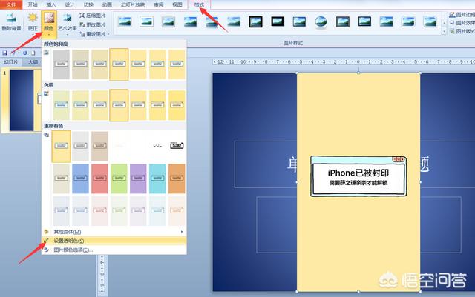The width and height of the screenshot is (475, 297).
Task: Click the save icon in quick access toolbar
Action: tap(5, 53)
